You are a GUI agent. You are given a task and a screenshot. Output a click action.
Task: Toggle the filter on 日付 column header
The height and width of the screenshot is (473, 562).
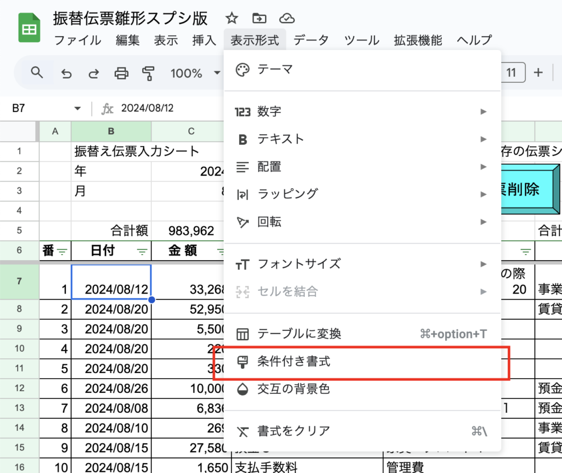(x=142, y=251)
